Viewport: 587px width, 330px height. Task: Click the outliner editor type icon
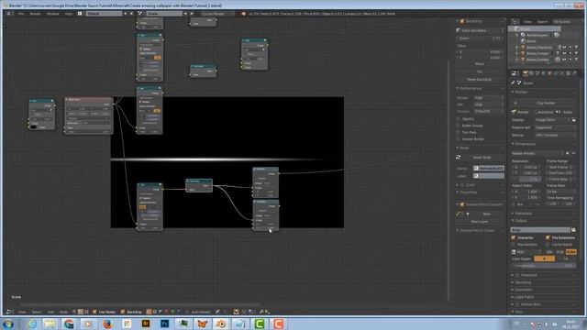[515, 22]
